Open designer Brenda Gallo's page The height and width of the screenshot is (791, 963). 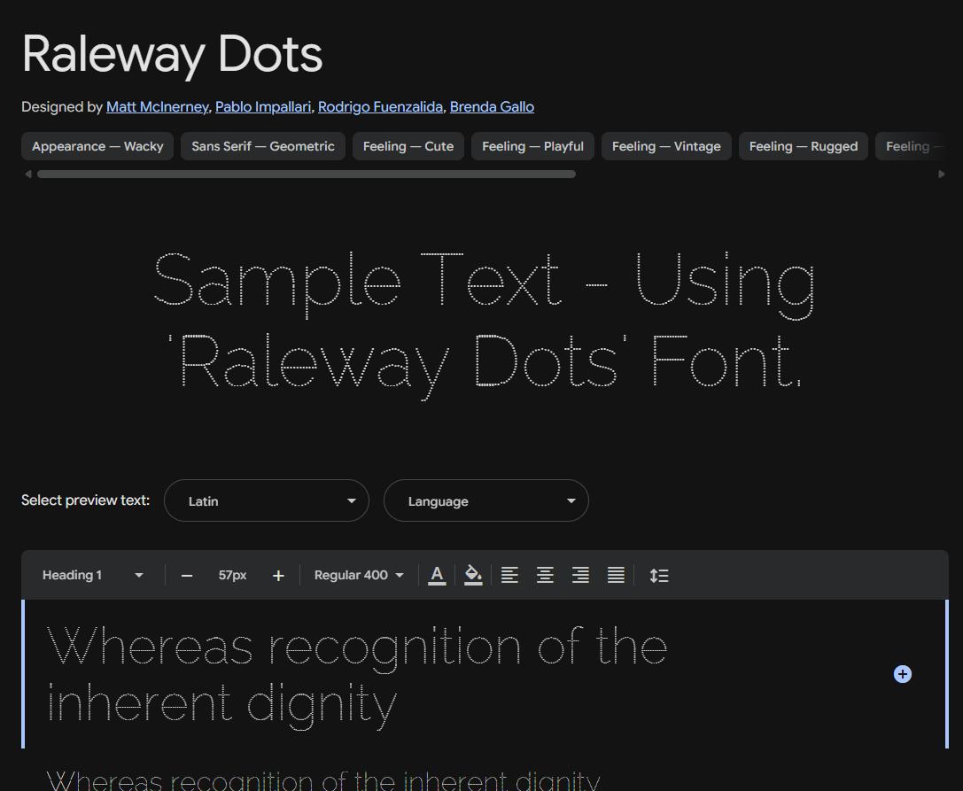(x=492, y=107)
